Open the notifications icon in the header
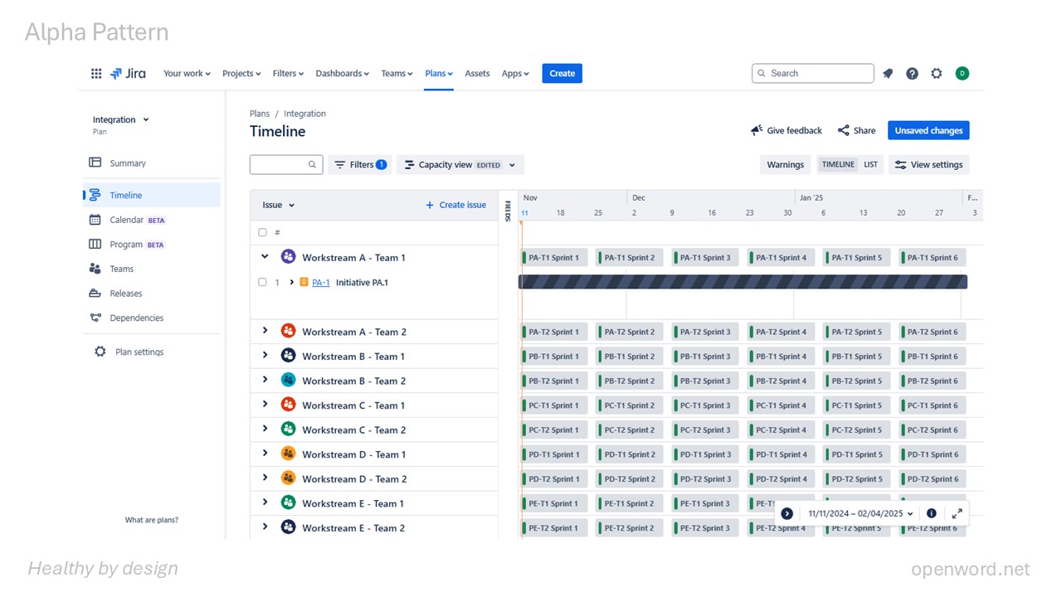The width and height of the screenshot is (1062, 597). point(888,73)
